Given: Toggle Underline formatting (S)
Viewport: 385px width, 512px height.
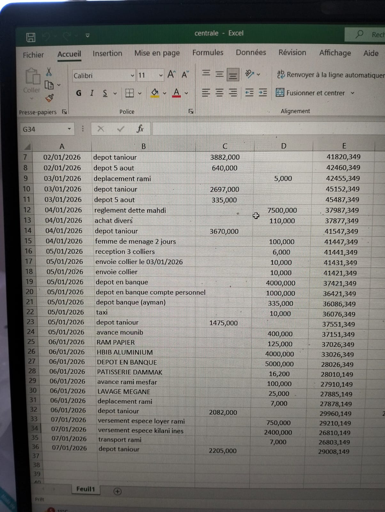Looking at the screenshot, I should [105, 93].
